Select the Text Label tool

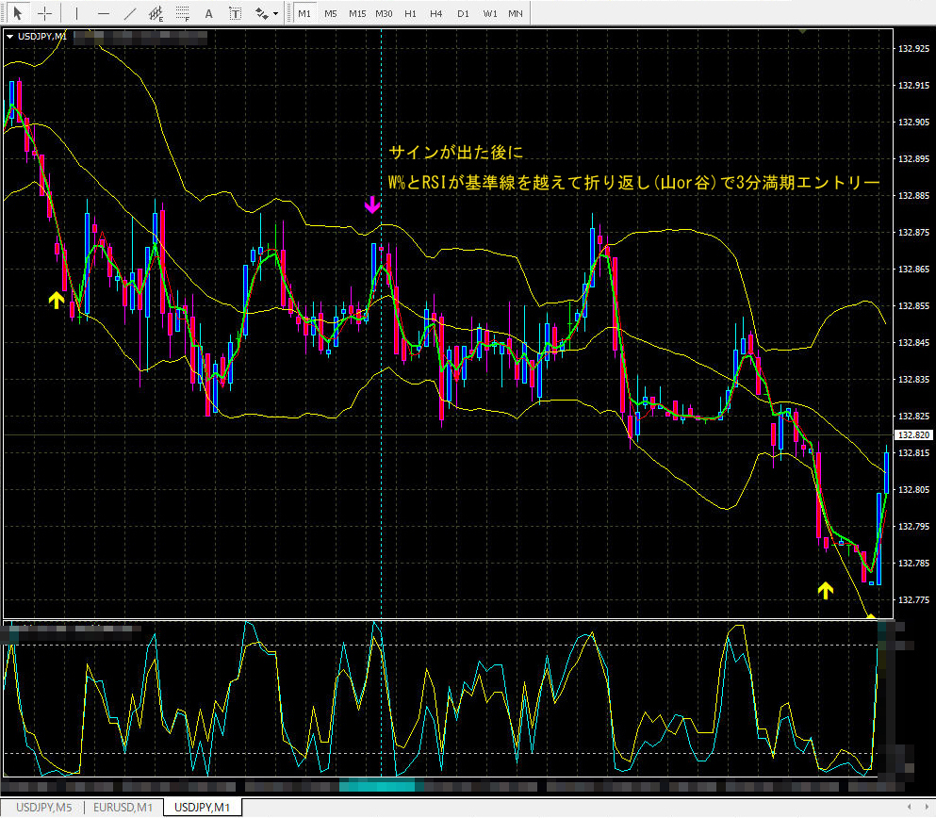[x=236, y=13]
